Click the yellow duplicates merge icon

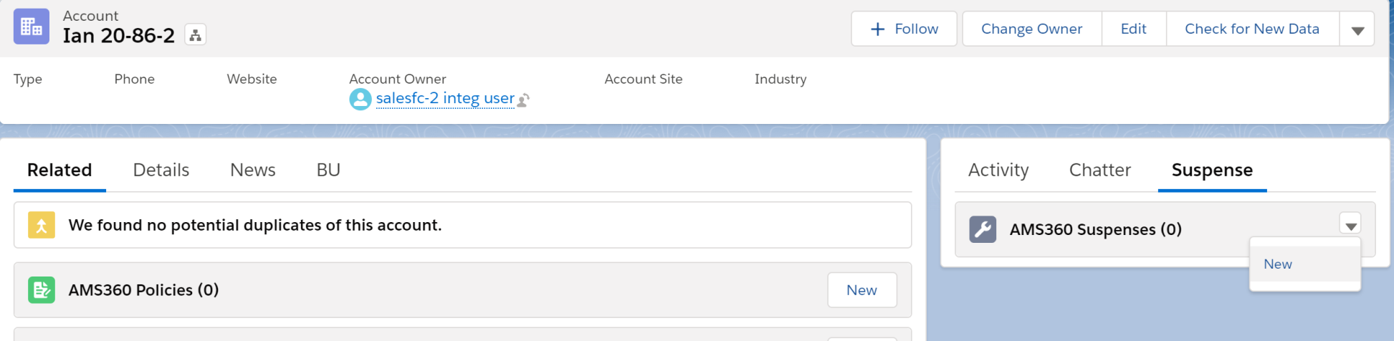click(x=42, y=225)
